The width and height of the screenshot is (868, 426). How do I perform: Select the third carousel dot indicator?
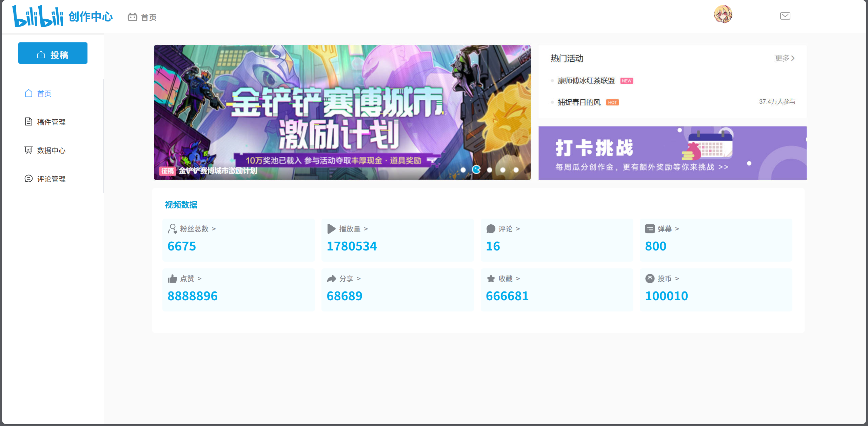490,170
